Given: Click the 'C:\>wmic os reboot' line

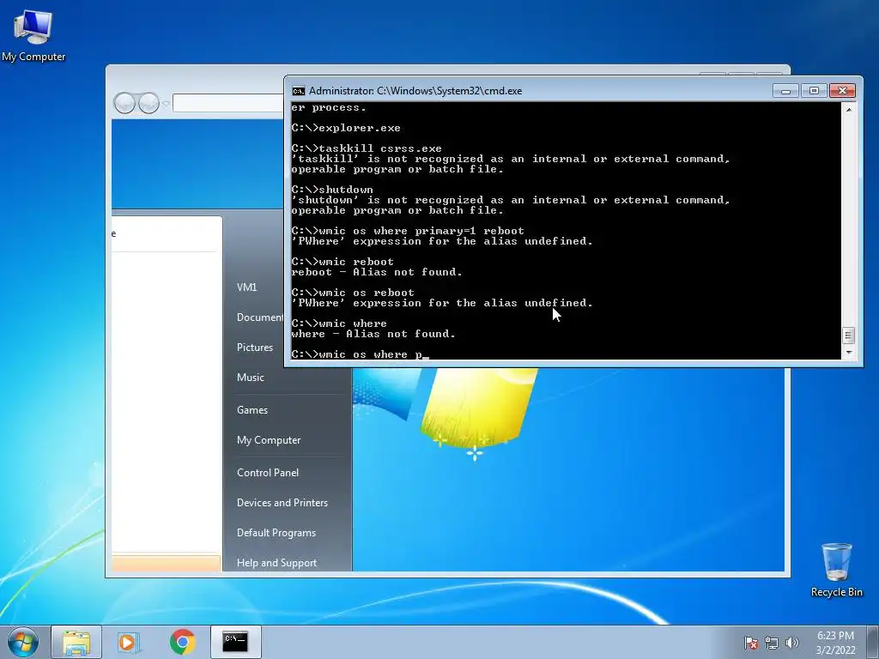Looking at the screenshot, I should click(x=353, y=293).
